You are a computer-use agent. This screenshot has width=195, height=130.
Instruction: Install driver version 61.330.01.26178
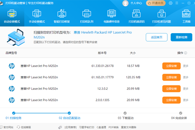pyautogui.click(x=171, y=66)
